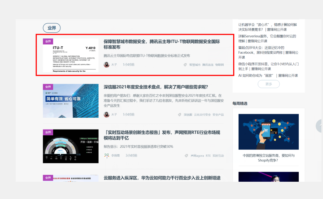The height and width of the screenshot is (199, 323).
Task: Click the 业界 badge on ITU-T thumbnail
Action: [x=48, y=41]
